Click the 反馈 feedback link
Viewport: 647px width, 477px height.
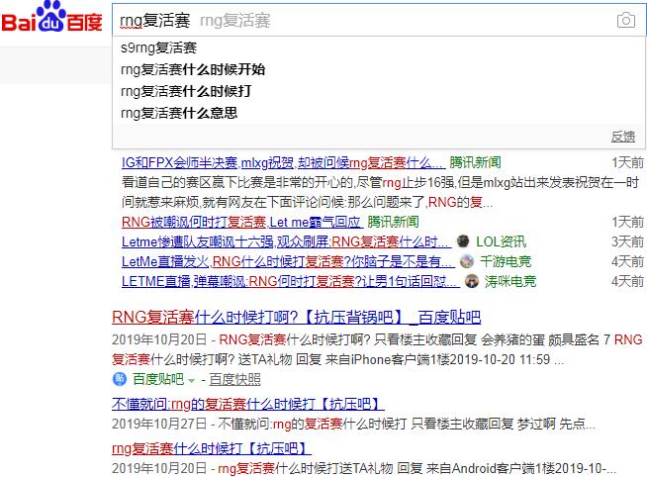click(622, 137)
